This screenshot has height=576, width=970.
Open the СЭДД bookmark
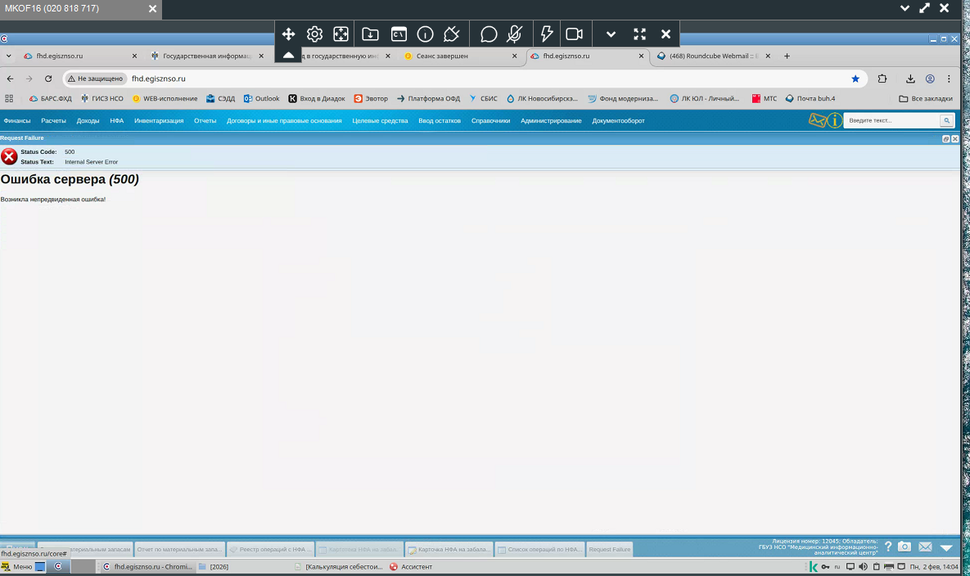coord(220,98)
